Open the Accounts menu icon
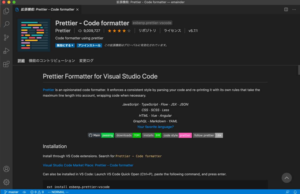Image resolution: width=300 pixels, height=194 pixels. tap(6, 169)
